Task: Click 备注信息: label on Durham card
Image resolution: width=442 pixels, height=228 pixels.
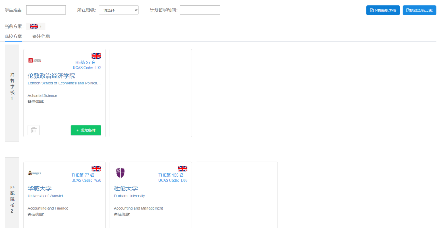Action: pos(122,214)
